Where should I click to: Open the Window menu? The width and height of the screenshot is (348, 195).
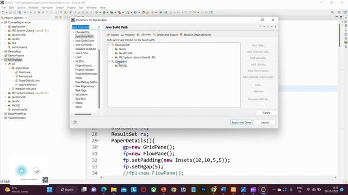91,8
